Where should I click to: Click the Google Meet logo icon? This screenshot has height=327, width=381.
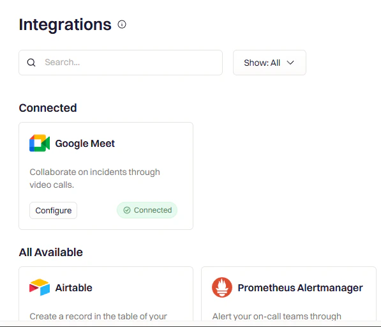(x=40, y=143)
